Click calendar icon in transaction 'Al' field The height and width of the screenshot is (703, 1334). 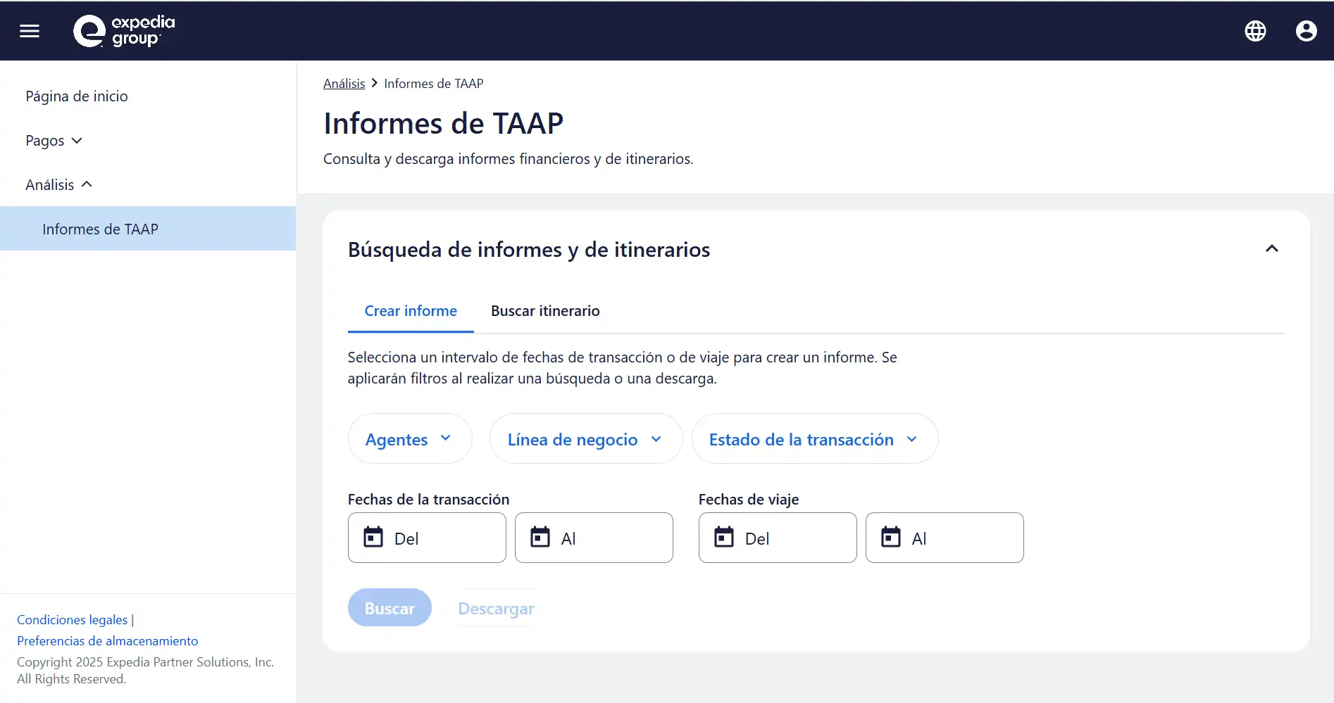coord(540,538)
